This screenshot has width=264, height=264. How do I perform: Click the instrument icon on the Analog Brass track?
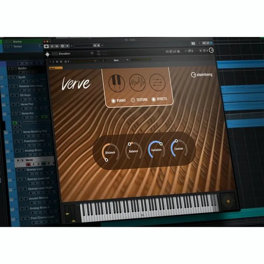(7, 151)
